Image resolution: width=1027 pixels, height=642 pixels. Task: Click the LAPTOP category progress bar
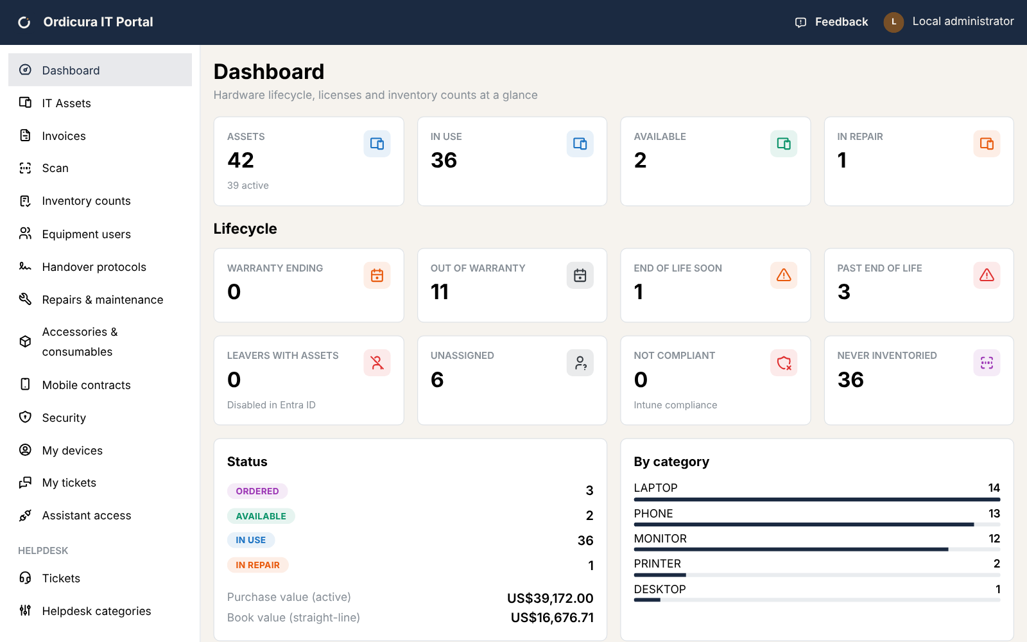tap(817, 499)
